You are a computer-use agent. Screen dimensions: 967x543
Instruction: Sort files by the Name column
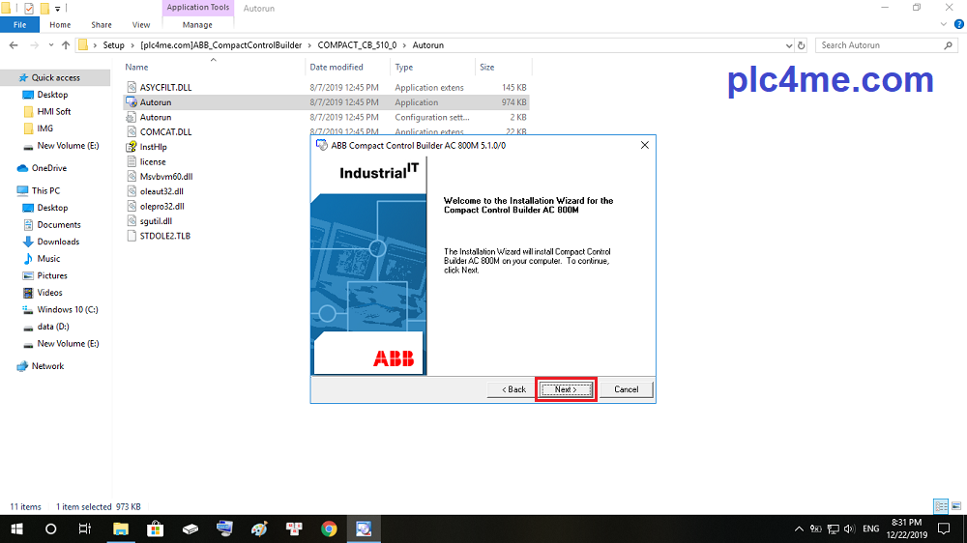[137, 68]
